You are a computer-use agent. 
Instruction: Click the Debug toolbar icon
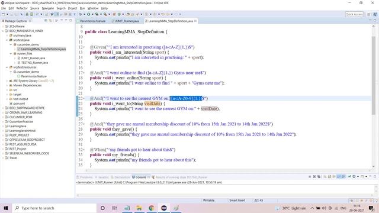80,14
